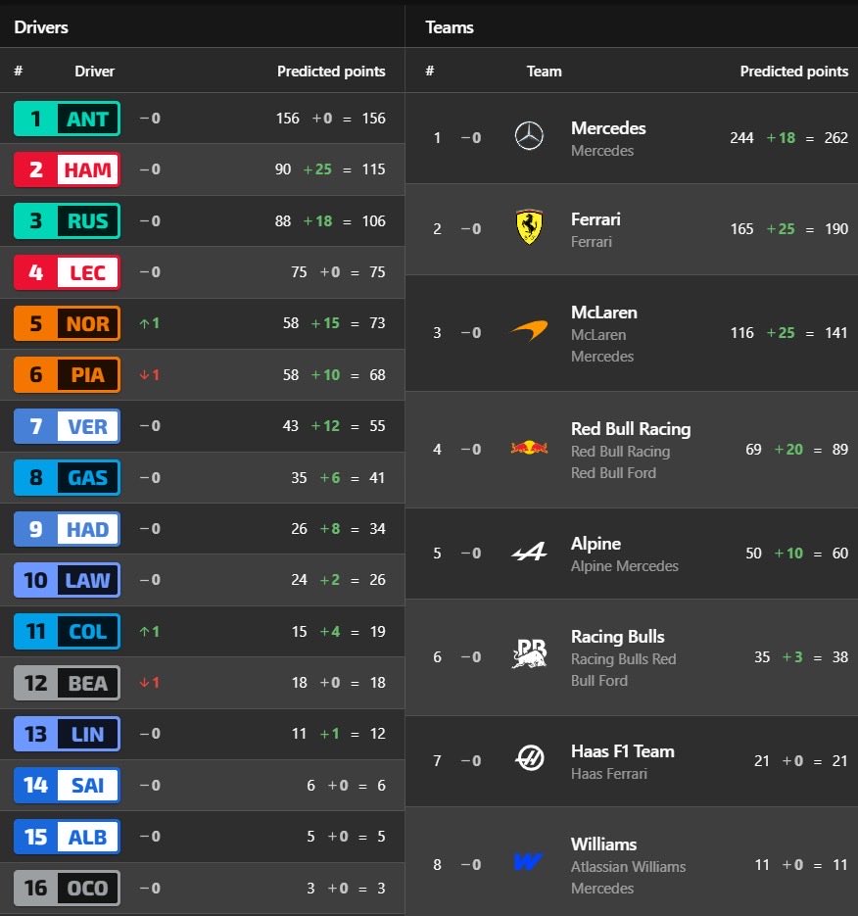Select the NOR driver badge
This screenshot has height=916, width=858.
pos(68,323)
